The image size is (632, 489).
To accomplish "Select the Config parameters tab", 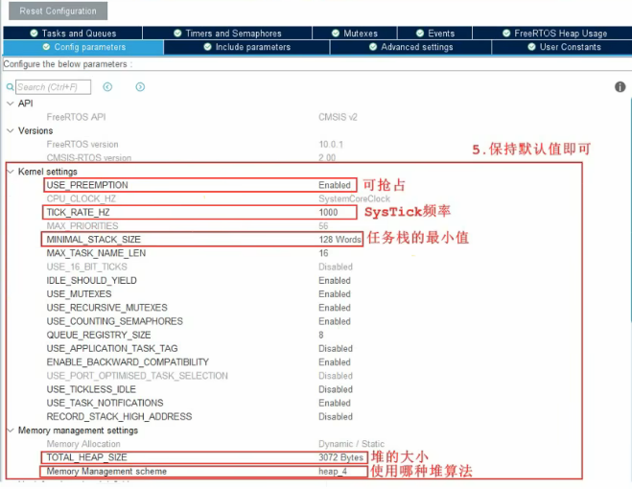I will pos(83,47).
